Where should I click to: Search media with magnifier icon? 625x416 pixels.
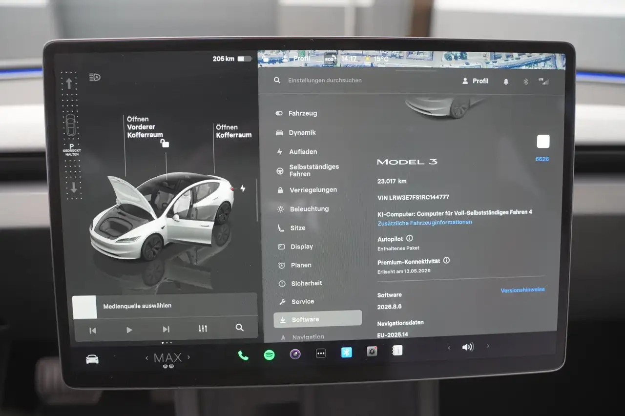tap(239, 328)
